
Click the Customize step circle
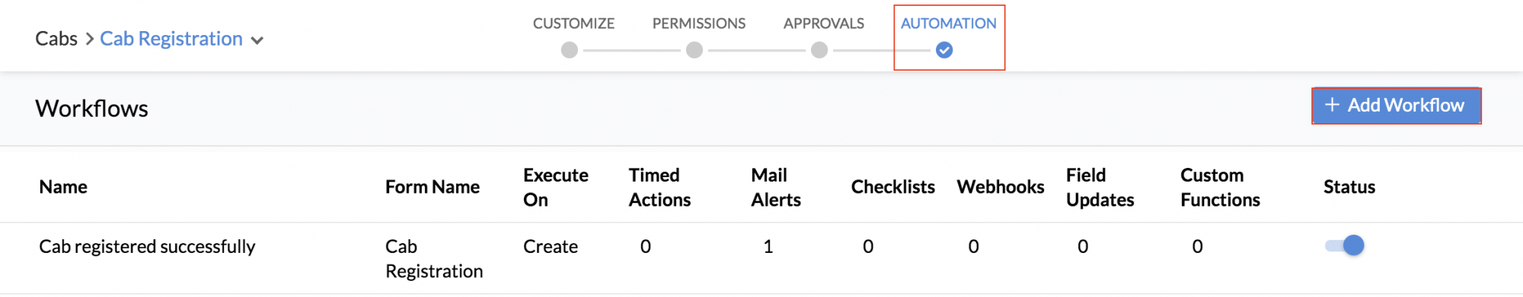569,50
